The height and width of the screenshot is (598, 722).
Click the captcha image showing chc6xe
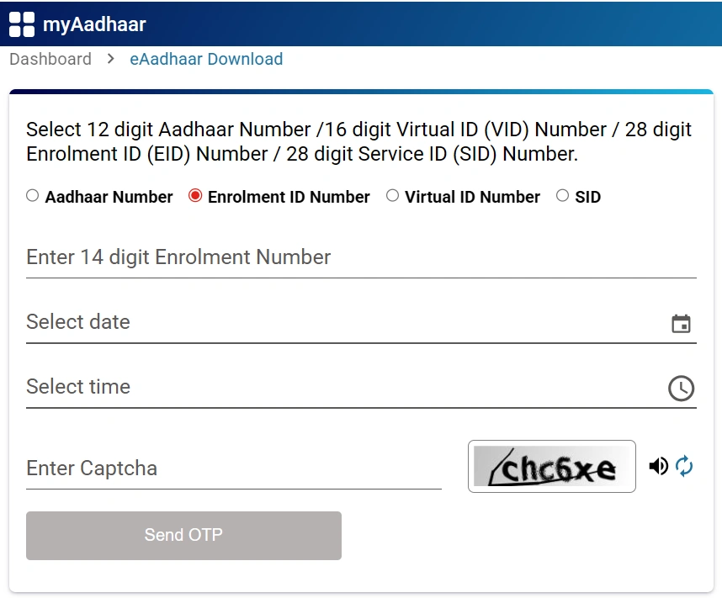click(551, 465)
